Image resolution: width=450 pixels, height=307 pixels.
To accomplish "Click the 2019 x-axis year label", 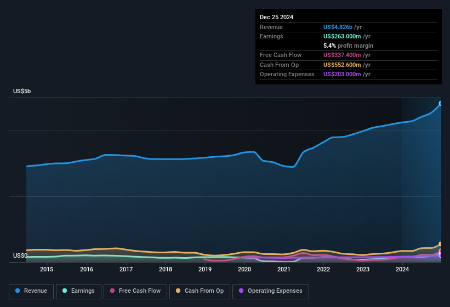I will click(x=205, y=269).
